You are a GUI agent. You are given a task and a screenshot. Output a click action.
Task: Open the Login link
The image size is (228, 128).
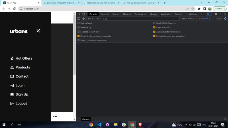coord(20,86)
